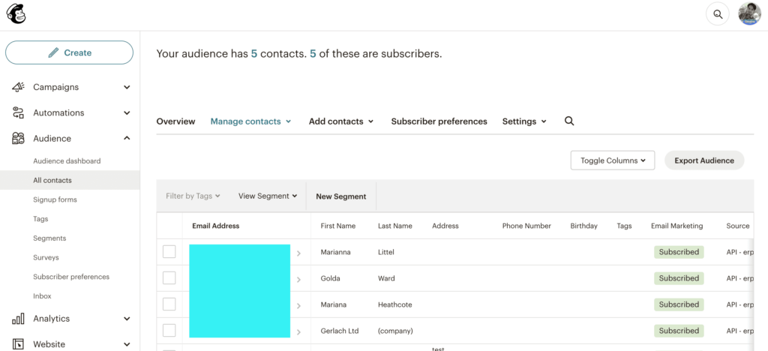Click the Email Marketing column header
Screen dimensions: 768x351
pyautogui.click(x=677, y=226)
